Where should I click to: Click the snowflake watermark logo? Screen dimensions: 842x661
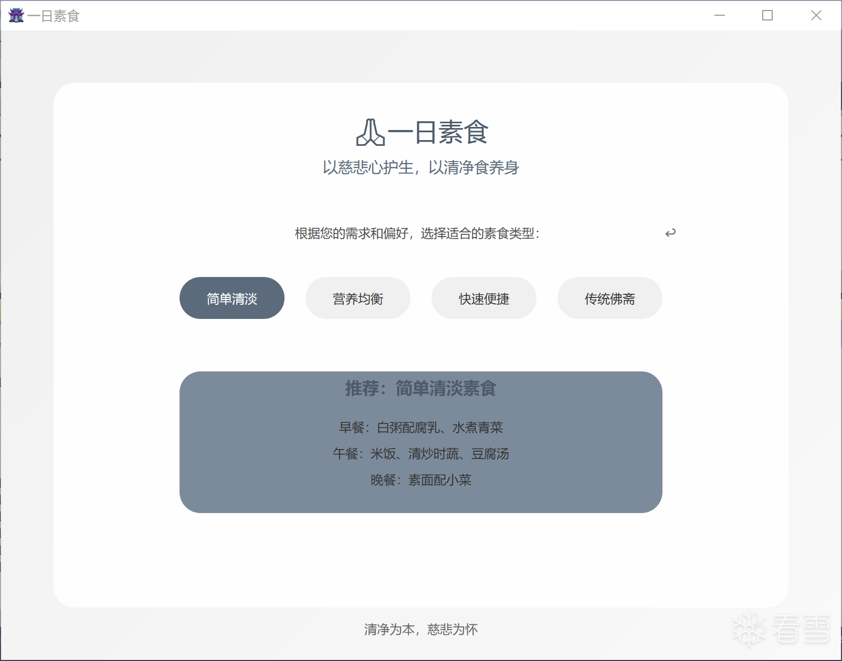(x=749, y=628)
